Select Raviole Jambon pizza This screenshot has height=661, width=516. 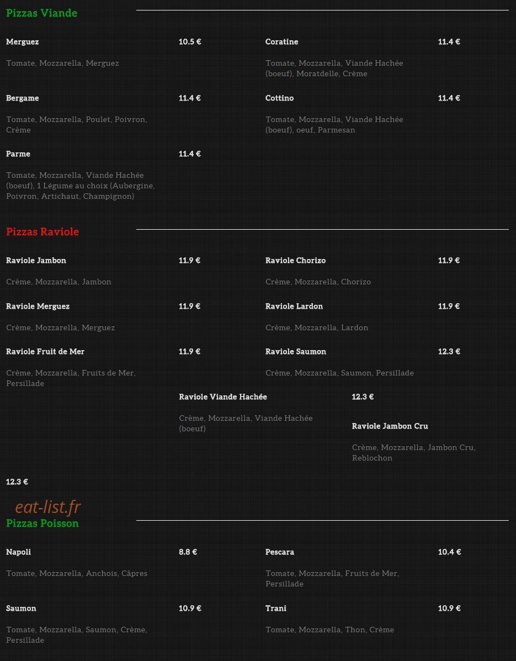click(x=36, y=261)
